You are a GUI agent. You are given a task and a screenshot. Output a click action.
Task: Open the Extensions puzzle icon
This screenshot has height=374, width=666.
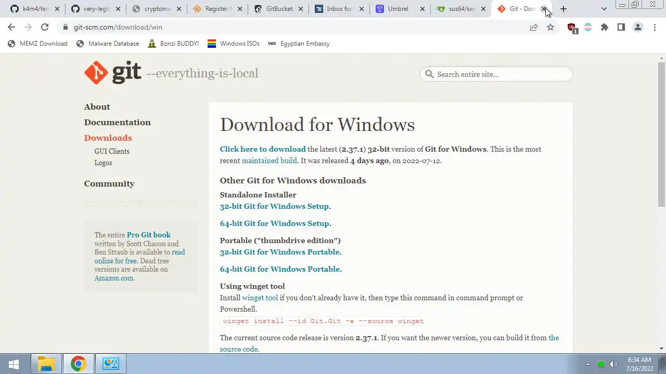tap(605, 27)
